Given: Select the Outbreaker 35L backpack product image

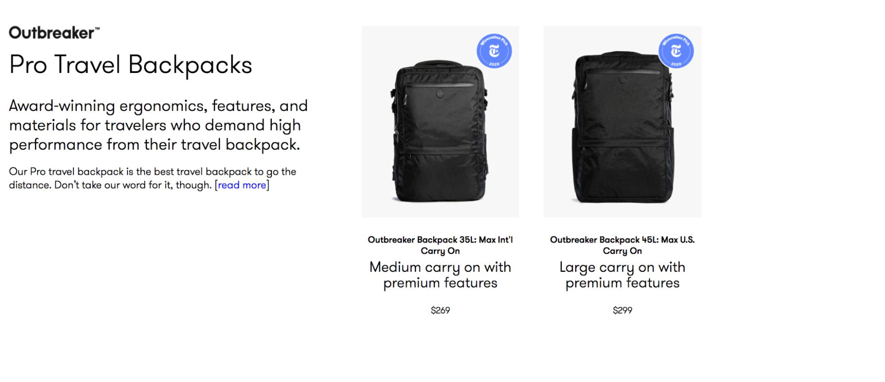Looking at the screenshot, I should (440, 122).
